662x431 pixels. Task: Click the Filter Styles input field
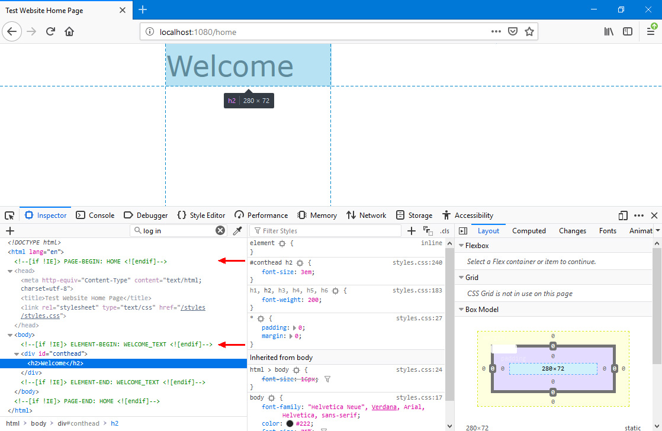point(325,231)
